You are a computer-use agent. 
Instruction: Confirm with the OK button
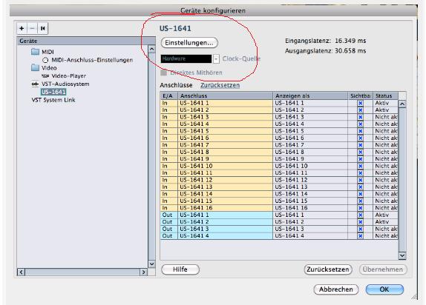384,289
